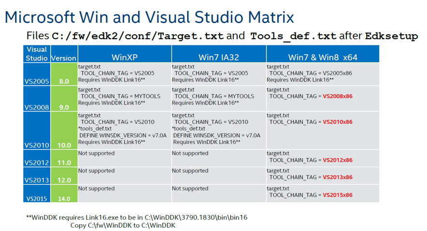Click "Not supported" in Win7 IA32 VS2015 row
The width and height of the screenshot is (427, 231).
click(190, 188)
